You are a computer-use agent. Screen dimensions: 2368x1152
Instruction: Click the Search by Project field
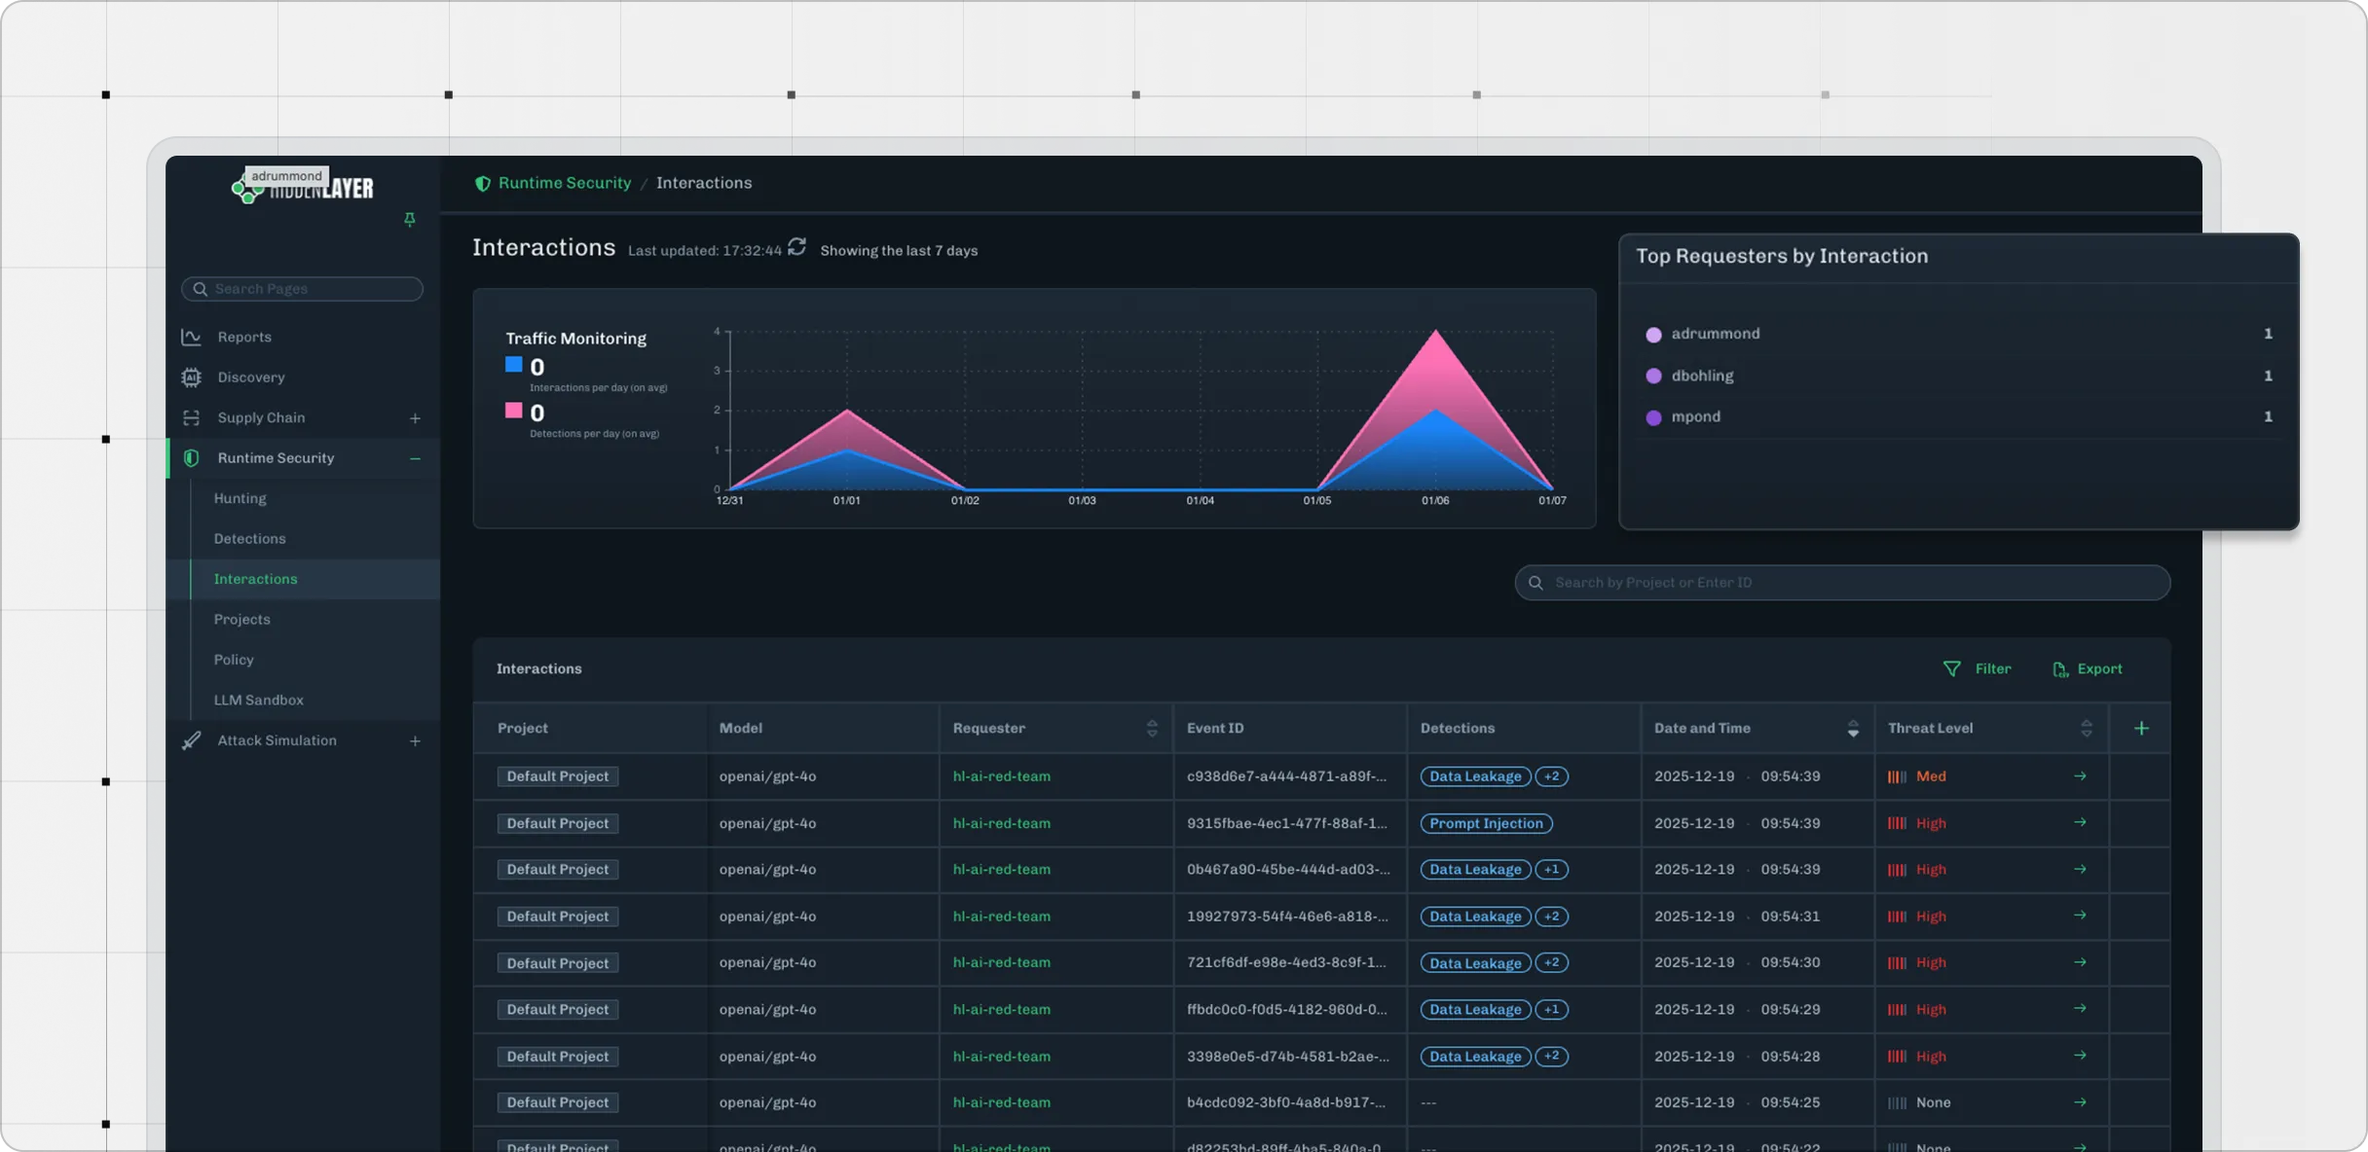point(1842,583)
